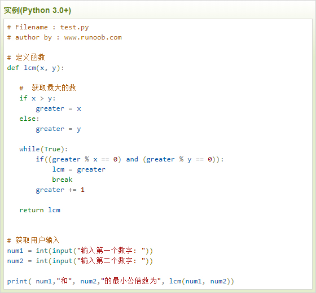Click the 'greater = x' assignment
The width and height of the screenshot is (316, 293).
click(x=59, y=109)
